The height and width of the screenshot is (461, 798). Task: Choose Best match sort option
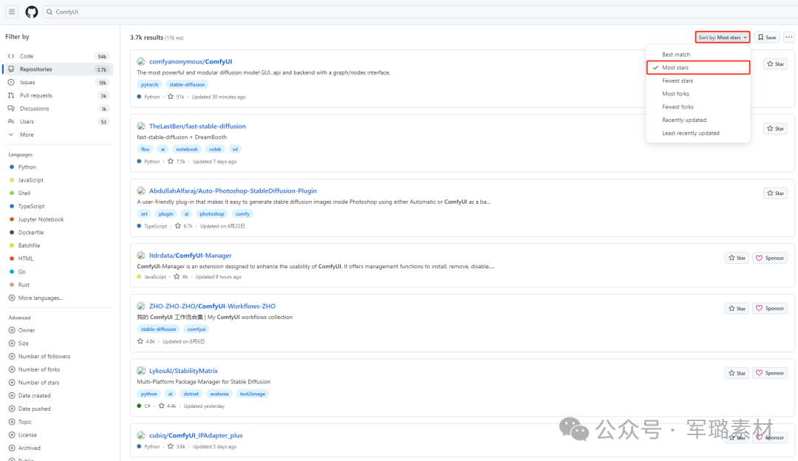(698, 55)
